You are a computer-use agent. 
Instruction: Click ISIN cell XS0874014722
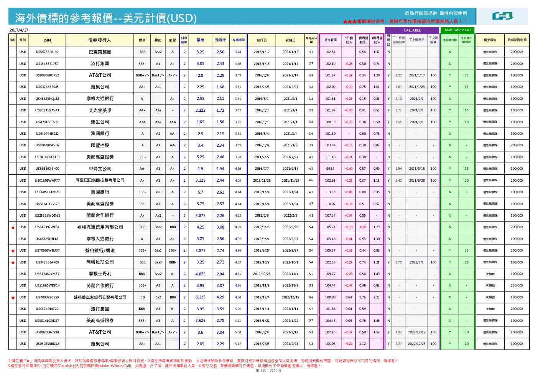47,309
